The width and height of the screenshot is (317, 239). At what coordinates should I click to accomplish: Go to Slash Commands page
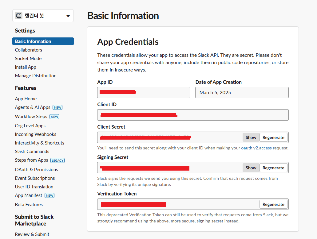(x=32, y=152)
